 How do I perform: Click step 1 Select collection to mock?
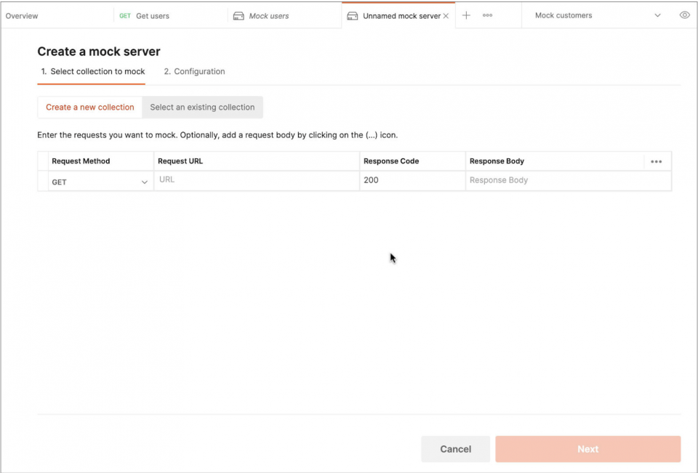click(91, 71)
